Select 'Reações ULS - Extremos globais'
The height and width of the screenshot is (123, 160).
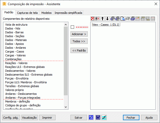click(25, 67)
